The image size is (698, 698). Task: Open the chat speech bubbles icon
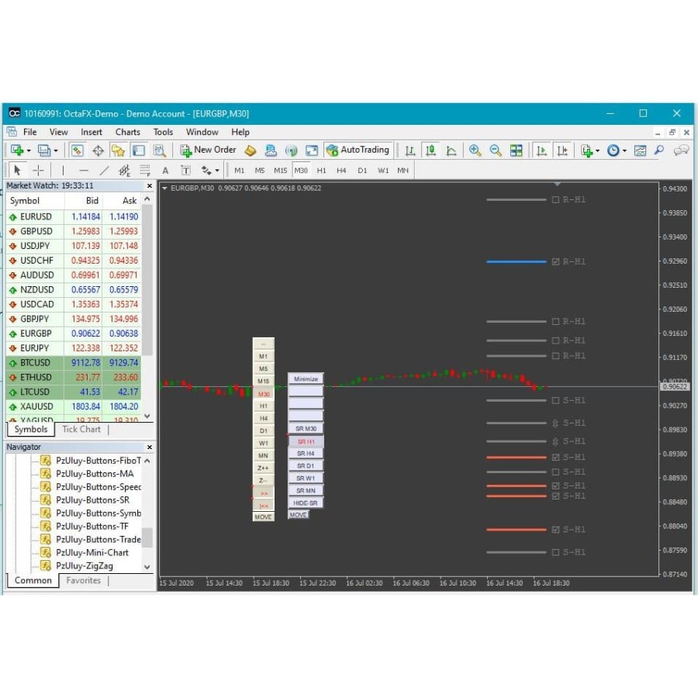point(681,150)
